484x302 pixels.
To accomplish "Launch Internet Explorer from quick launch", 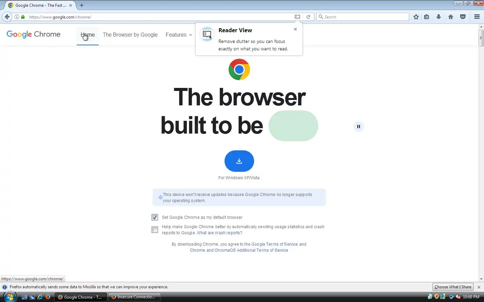I will click(40, 297).
